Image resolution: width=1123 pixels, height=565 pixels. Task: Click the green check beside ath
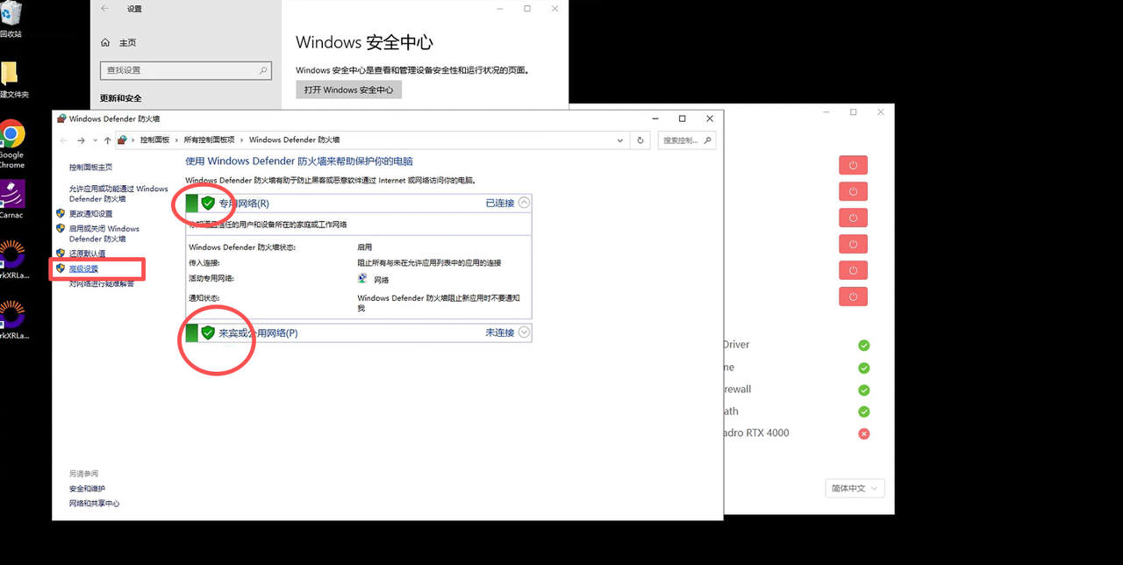pos(864,411)
